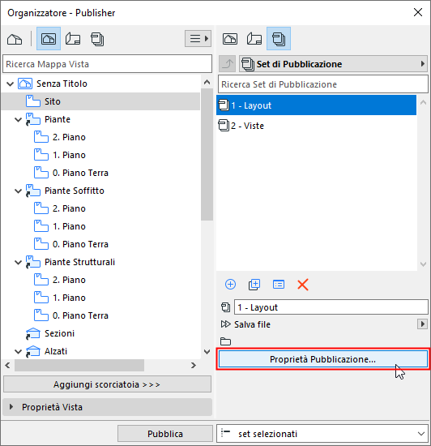The width and height of the screenshot is (431, 446).
Task: Select the Sezioni folder
Action: (x=59, y=333)
